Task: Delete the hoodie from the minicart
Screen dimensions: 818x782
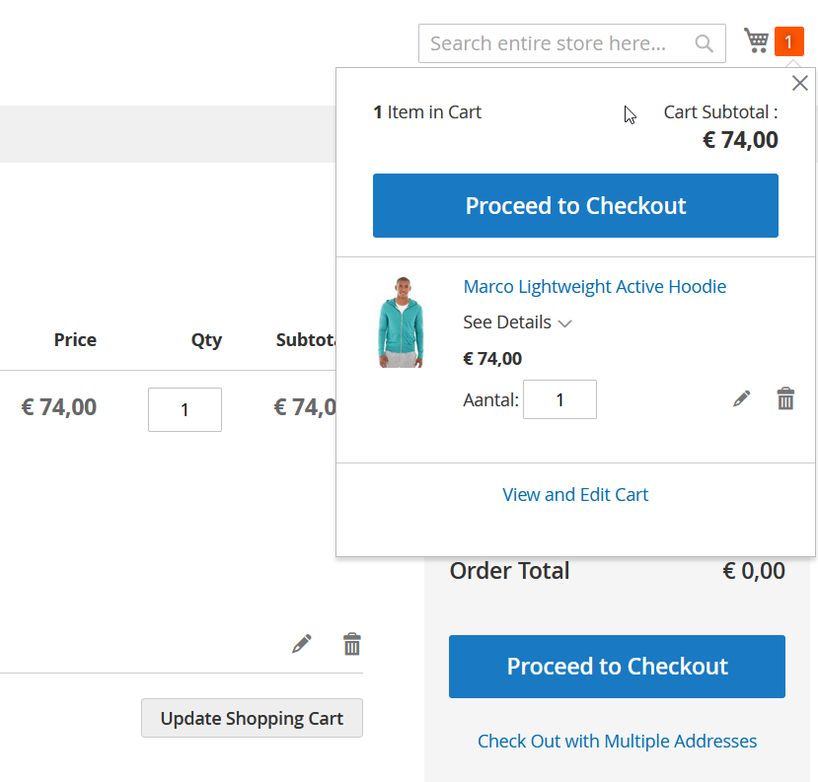Action: [785, 398]
